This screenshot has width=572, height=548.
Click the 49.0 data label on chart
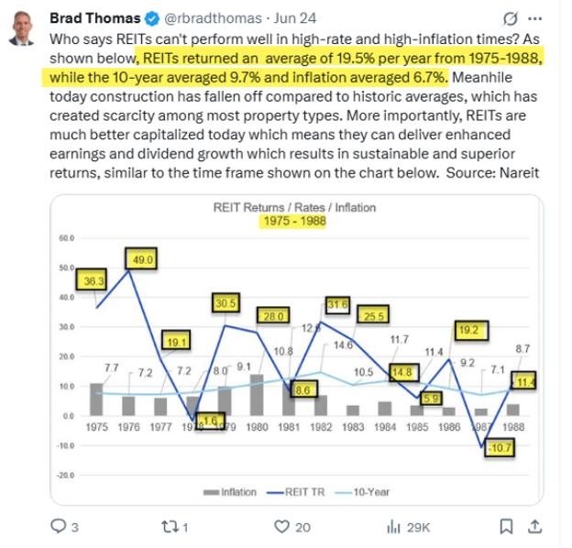coord(141,258)
